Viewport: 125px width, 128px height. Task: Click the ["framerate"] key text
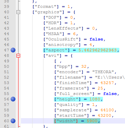pos(72,88)
